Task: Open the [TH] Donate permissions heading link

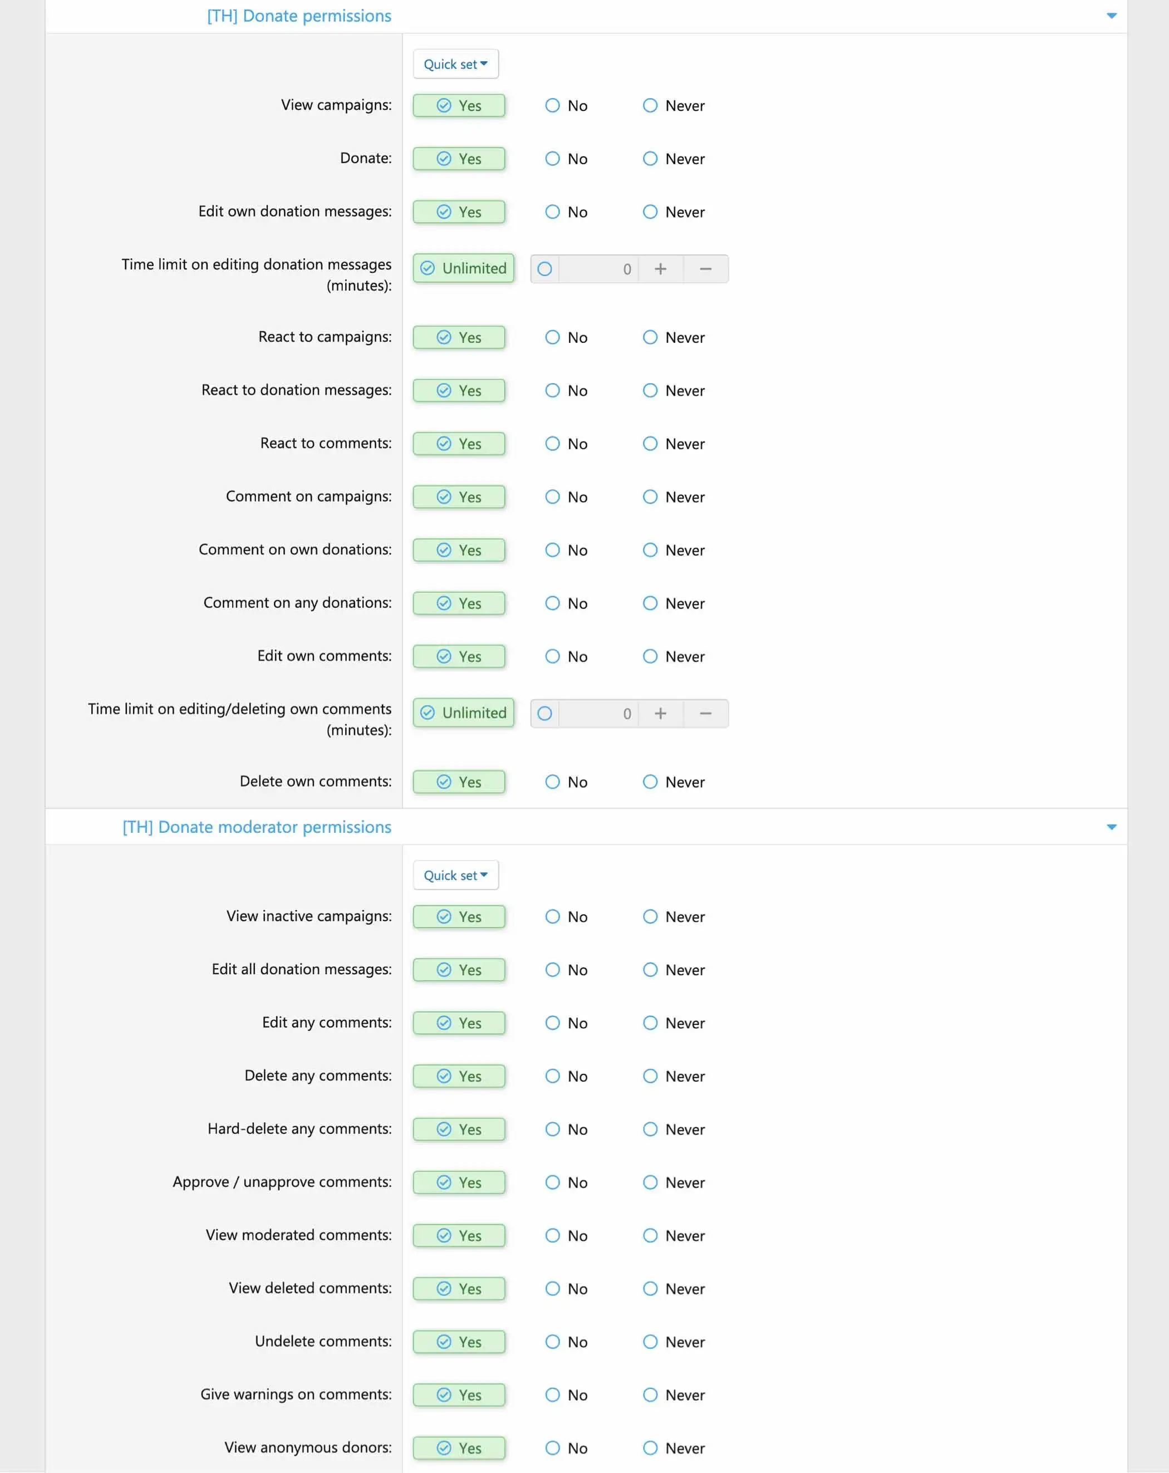Action: (299, 16)
